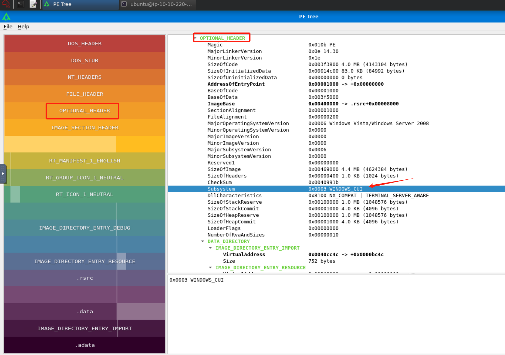The width and height of the screenshot is (505, 355).
Task: Select the MinorLinkerVersion row
Action: pos(336,58)
